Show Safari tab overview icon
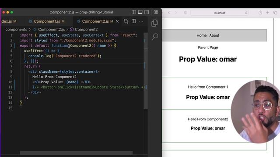 coord(275,13)
